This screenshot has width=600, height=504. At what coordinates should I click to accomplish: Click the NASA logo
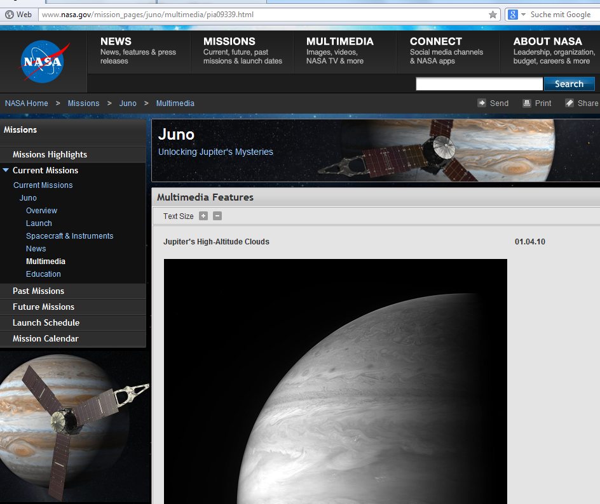44,62
